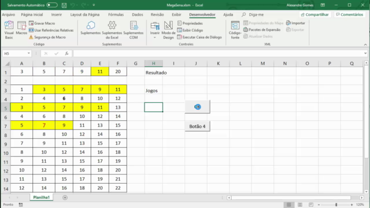The image size is (370, 208).
Task: Switch to the Inserir ribbon tab
Action: [x=57, y=14]
